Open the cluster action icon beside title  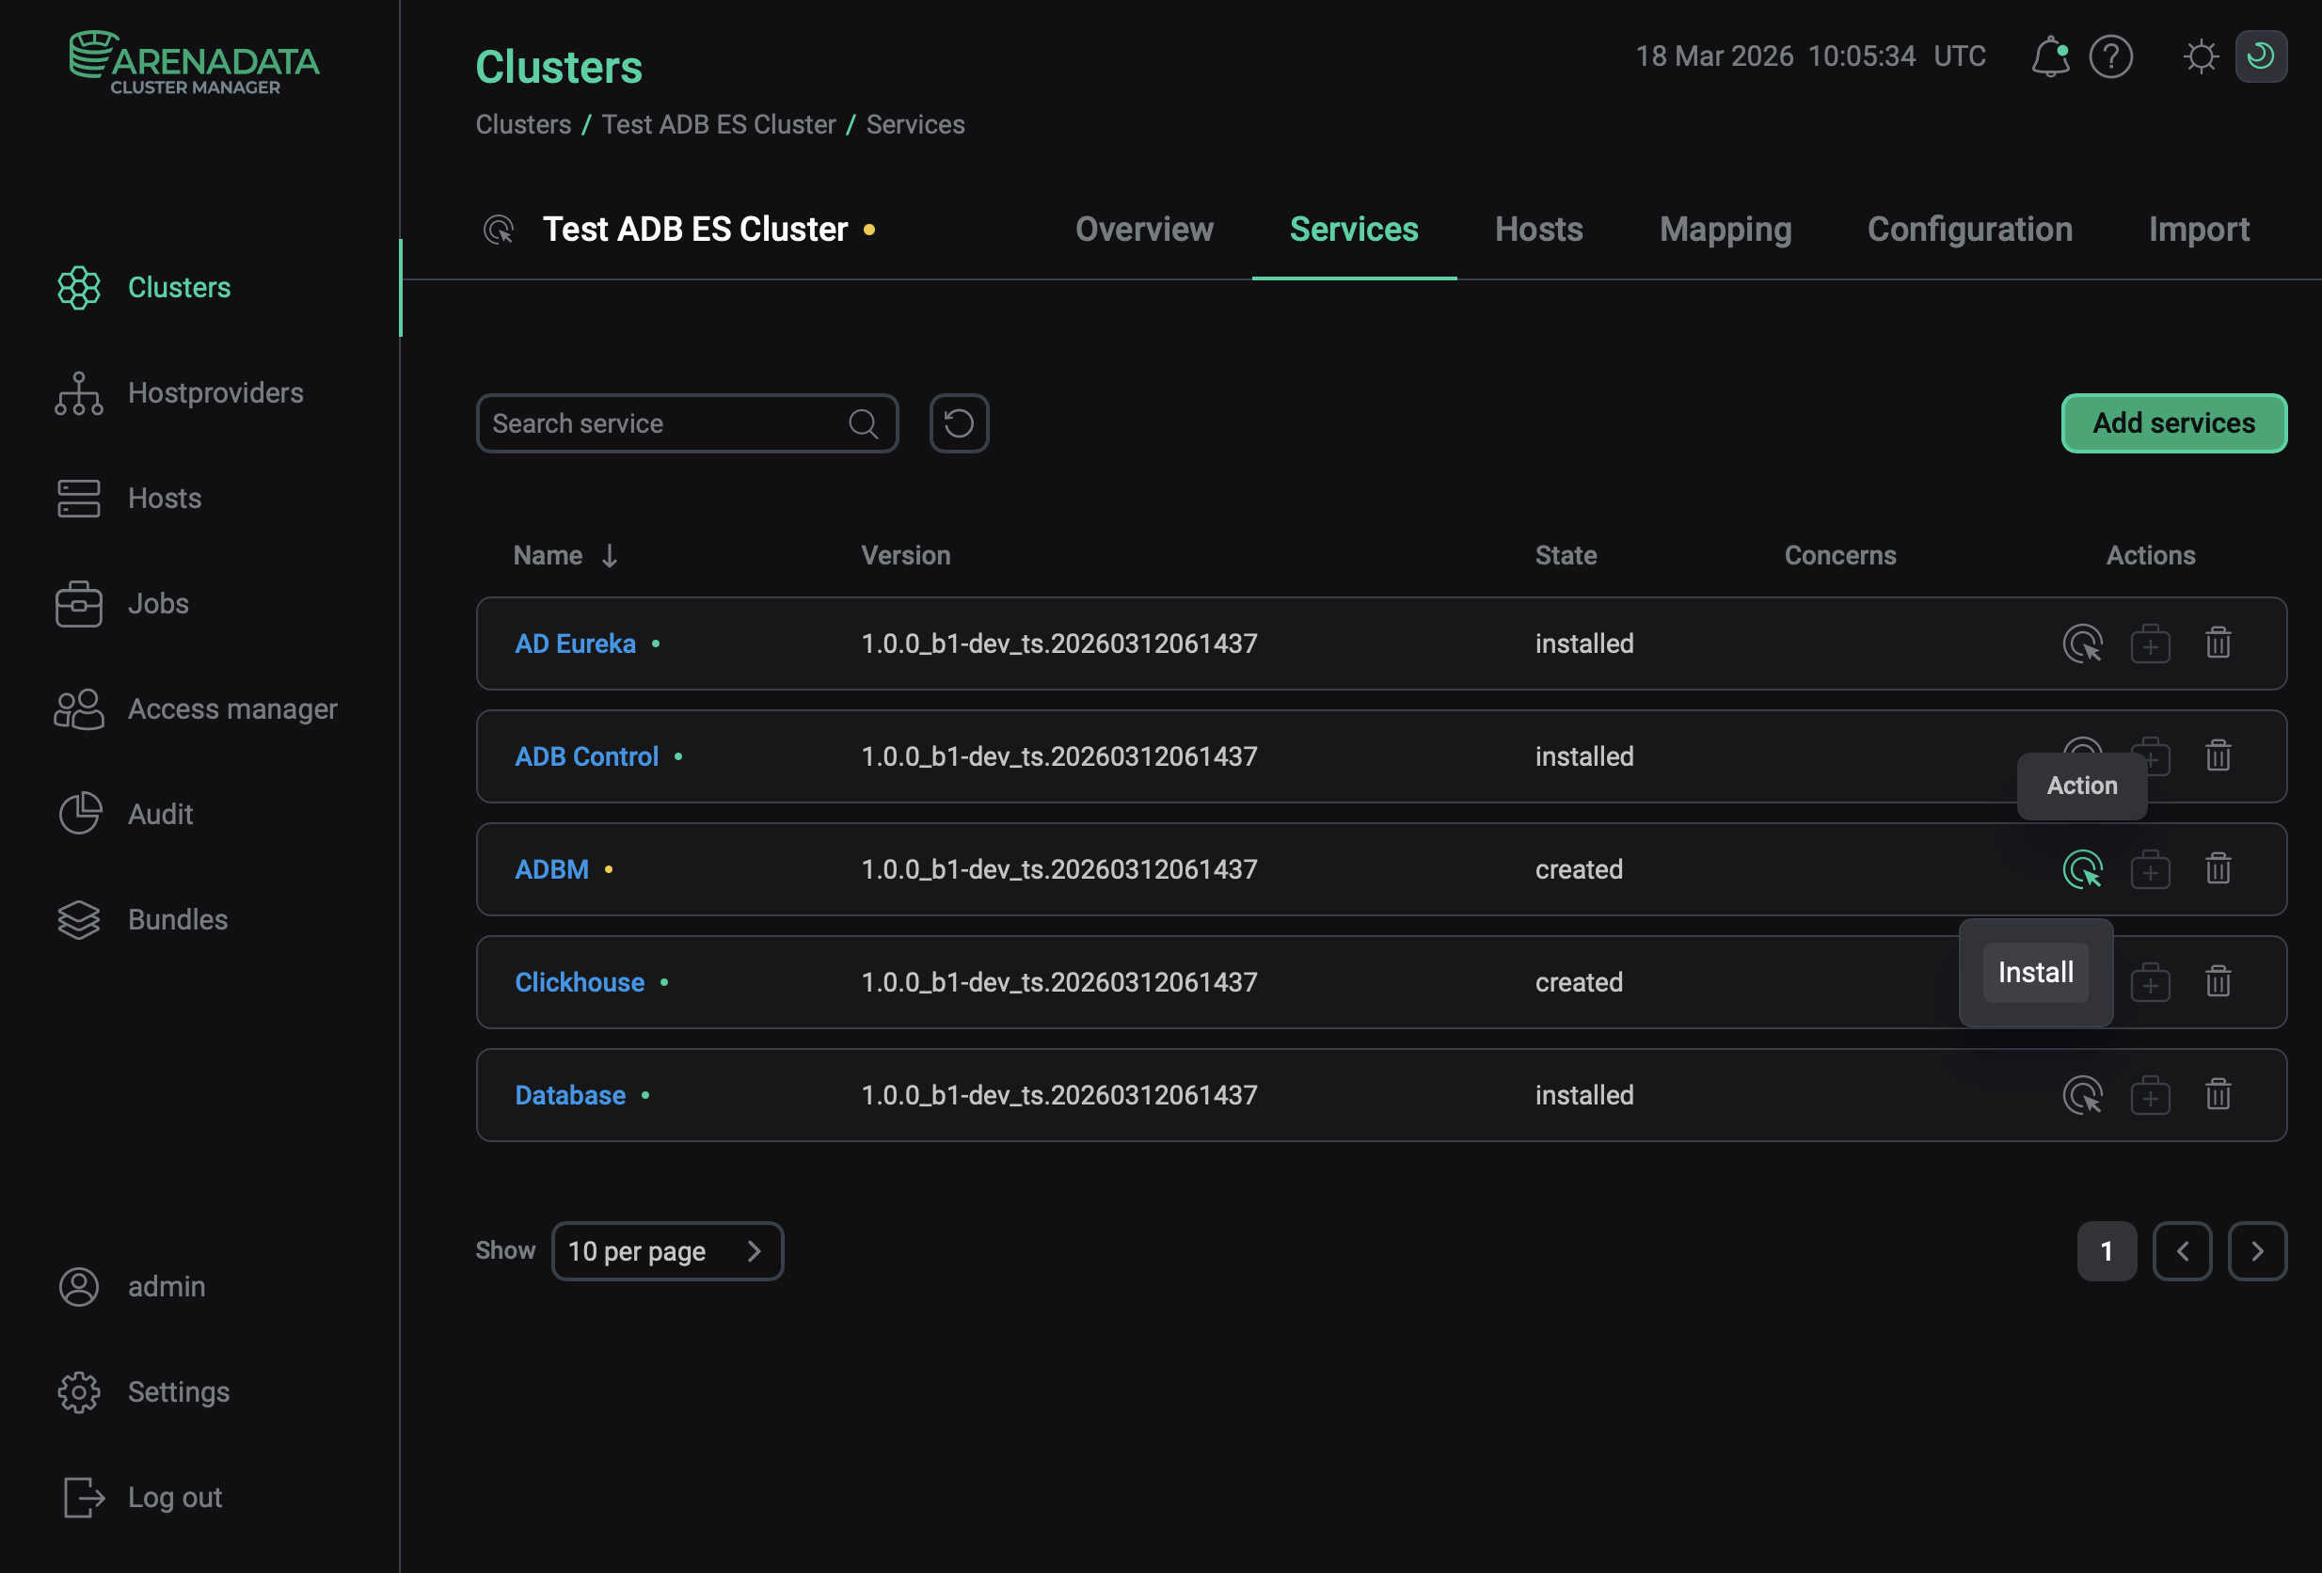[499, 230]
